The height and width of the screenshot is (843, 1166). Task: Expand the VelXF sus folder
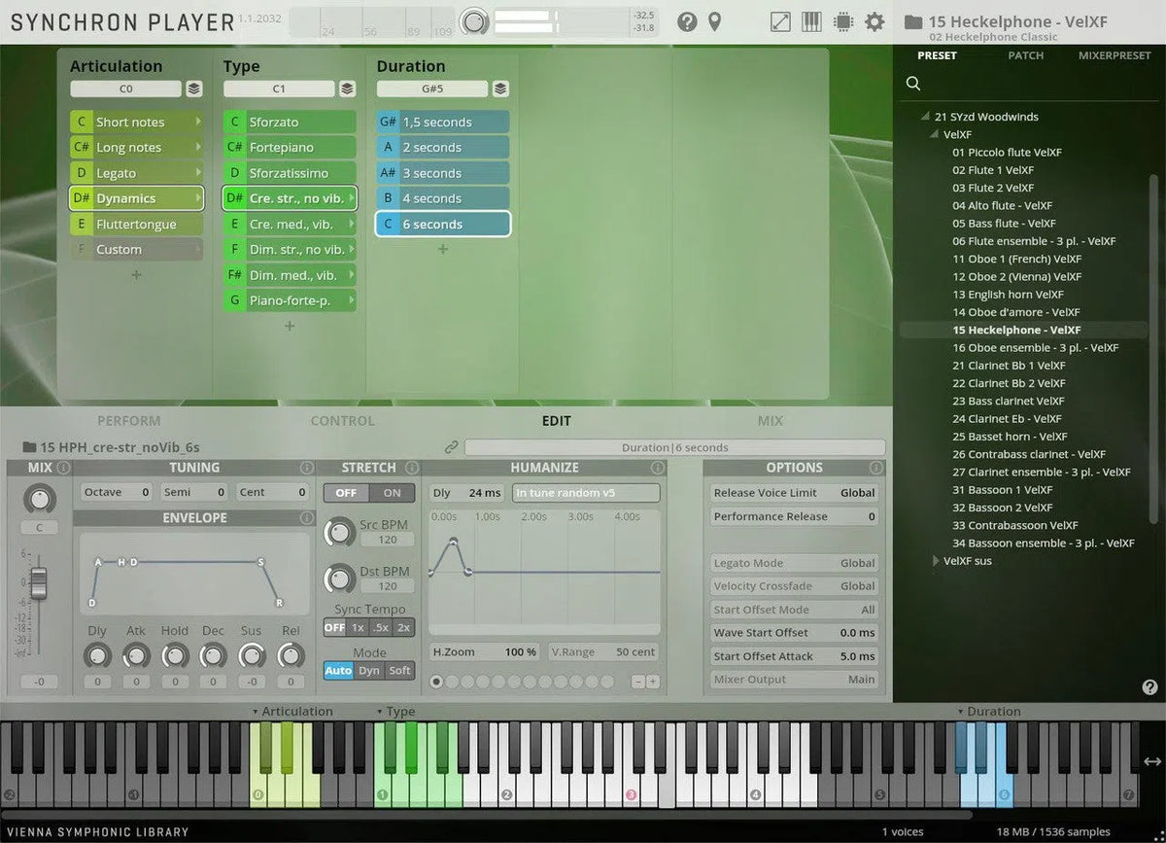pyautogui.click(x=937, y=561)
